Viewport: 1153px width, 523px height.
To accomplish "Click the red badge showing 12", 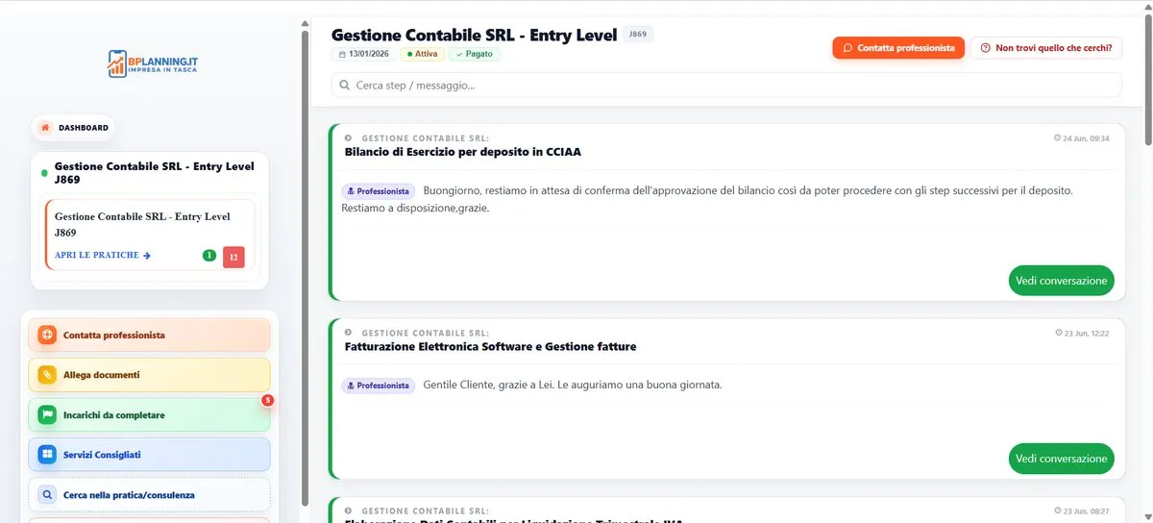I will click(233, 257).
